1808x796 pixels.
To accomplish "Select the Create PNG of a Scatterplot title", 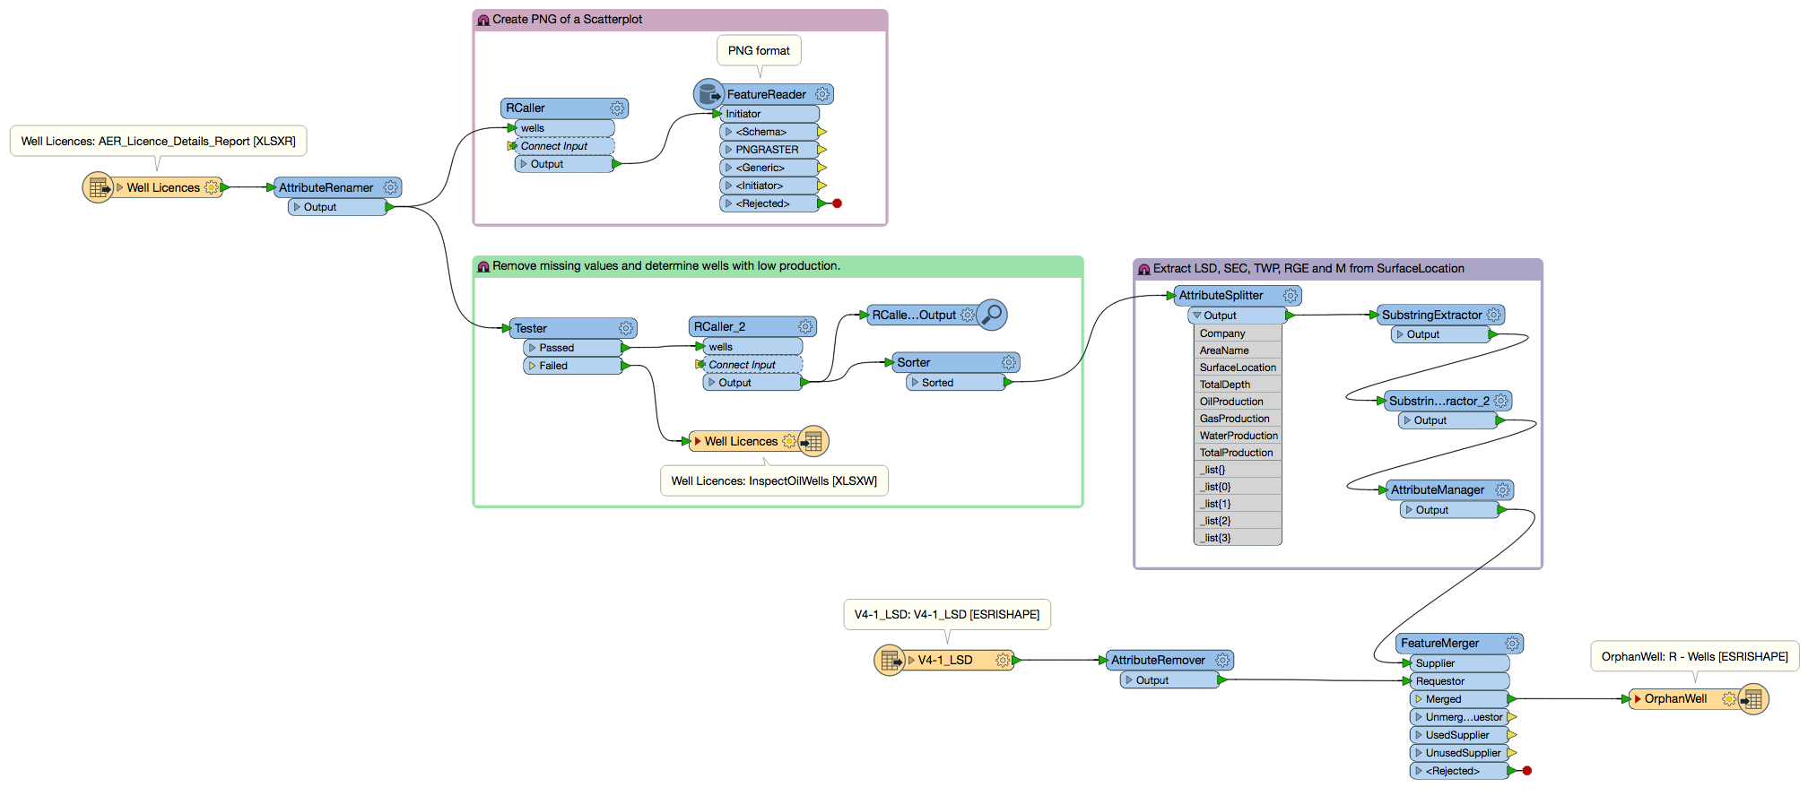I will 567,20.
